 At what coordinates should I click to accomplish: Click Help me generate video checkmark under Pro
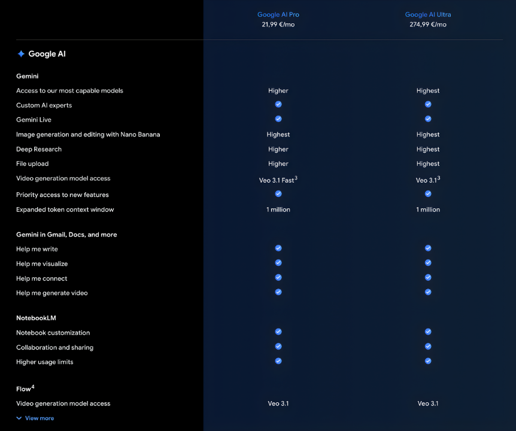coord(278,292)
